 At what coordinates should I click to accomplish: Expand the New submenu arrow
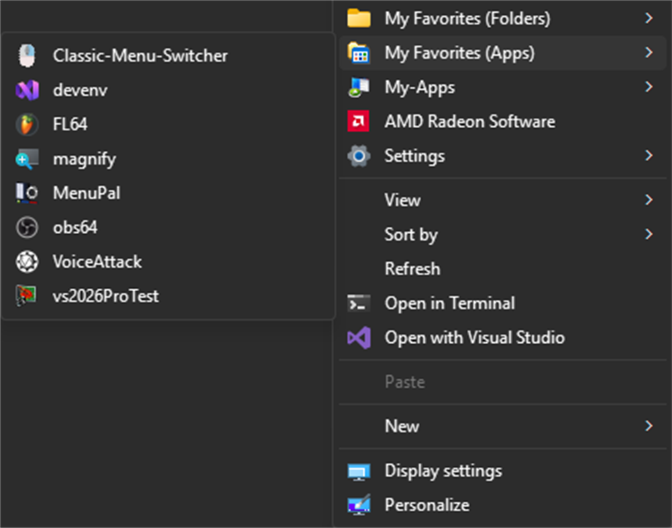tap(649, 425)
